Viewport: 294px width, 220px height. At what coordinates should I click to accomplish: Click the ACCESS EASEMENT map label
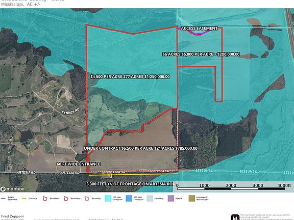tap(199, 29)
